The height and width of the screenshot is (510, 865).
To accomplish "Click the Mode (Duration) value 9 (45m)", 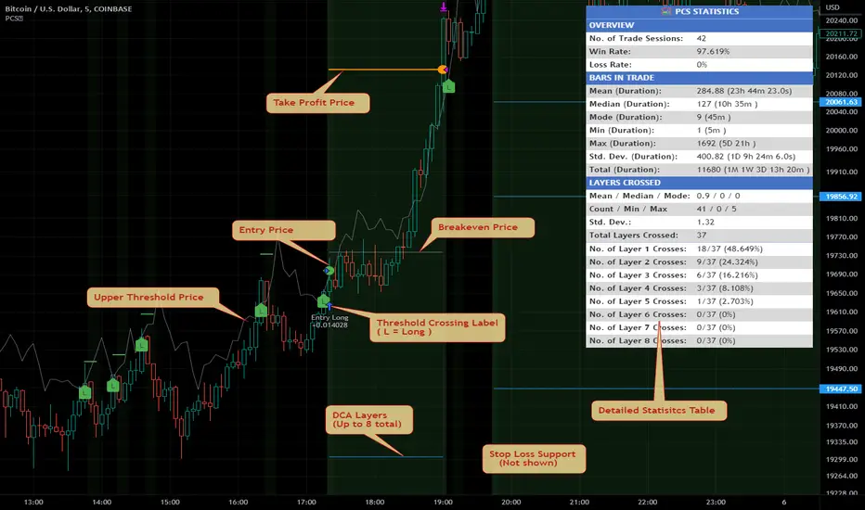I will pyautogui.click(x=714, y=118).
